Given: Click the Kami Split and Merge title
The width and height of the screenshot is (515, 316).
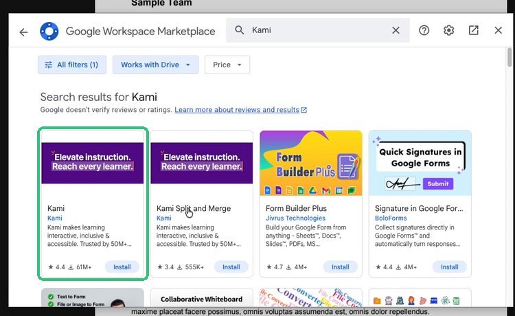Looking at the screenshot, I should pyautogui.click(x=194, y=208).
